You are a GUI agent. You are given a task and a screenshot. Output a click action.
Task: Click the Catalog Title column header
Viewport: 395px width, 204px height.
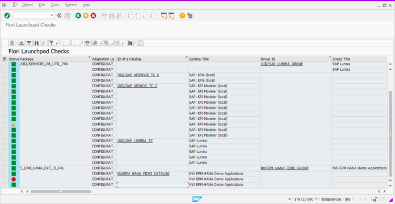pyautogui.click(x=224, y=59)
